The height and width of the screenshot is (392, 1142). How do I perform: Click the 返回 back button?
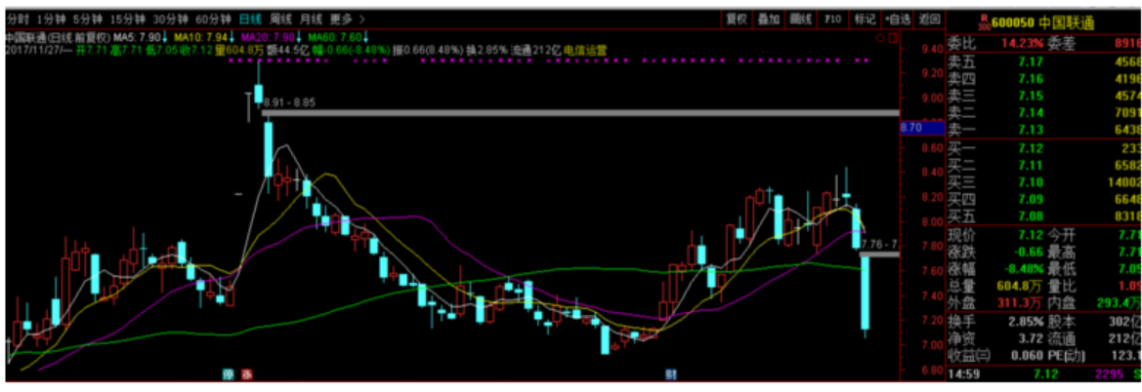point(929,19)
